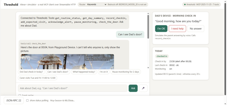Select 'Pause monitoring for 2 days' chip

[126, 72]
